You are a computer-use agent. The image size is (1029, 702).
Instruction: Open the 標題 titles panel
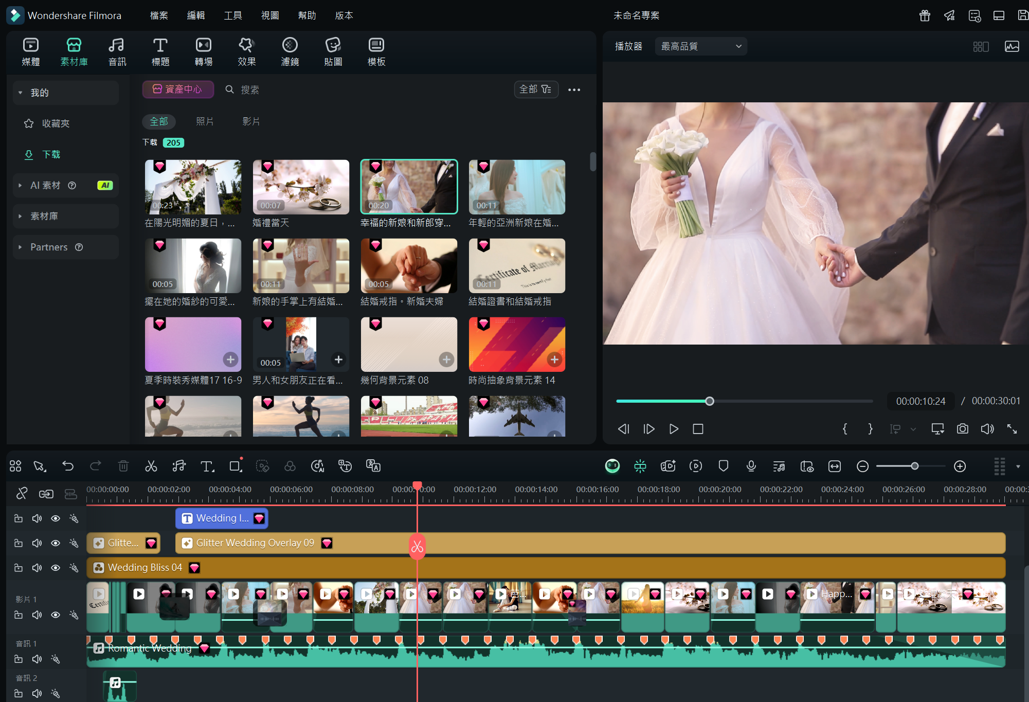[x=160, y=51]
